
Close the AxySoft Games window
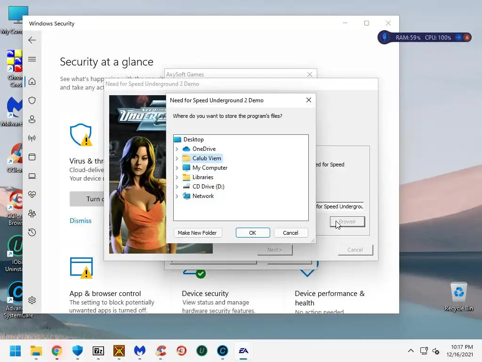pos(310,74)
